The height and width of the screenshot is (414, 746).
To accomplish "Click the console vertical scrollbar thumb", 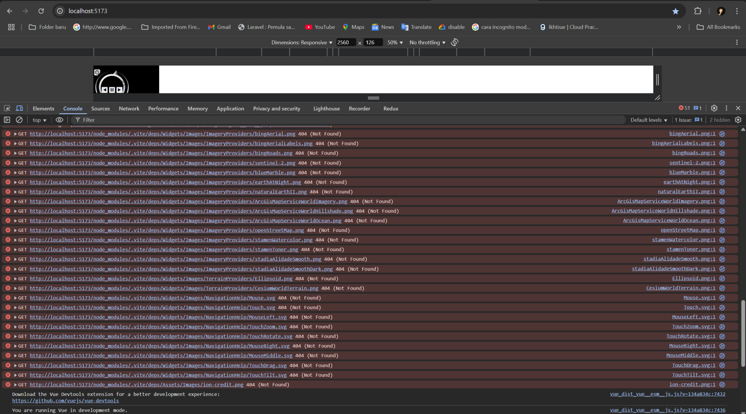I will pyautogui.click(x=743, y=334).
